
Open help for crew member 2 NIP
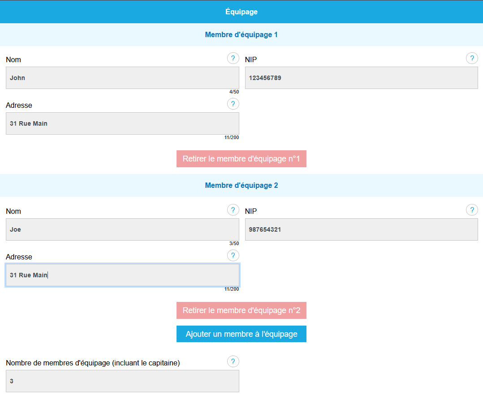point(472,210)
